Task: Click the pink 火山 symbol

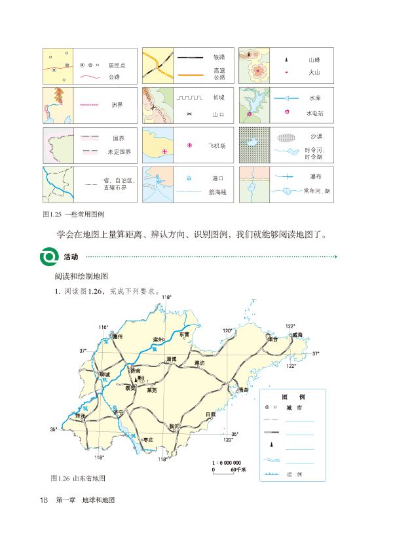Action: pos(287,72)
